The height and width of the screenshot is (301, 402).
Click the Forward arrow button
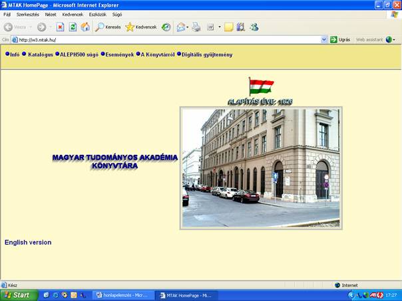coord(41,27)
